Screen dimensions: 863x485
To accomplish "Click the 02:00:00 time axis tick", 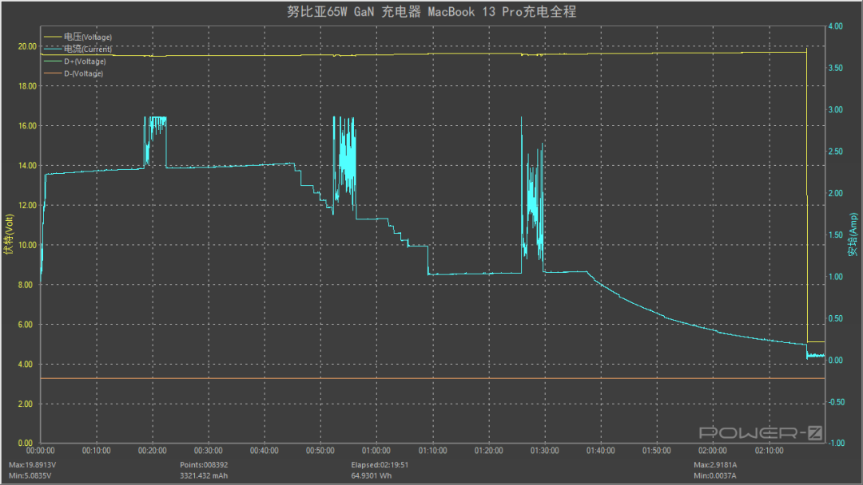I will point(713,451).
